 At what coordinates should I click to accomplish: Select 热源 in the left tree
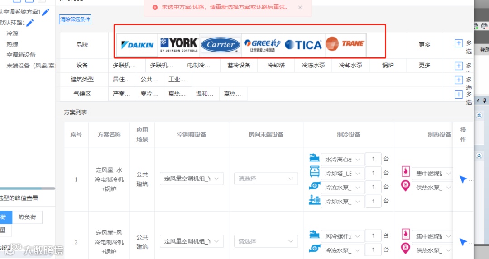click(13, 44)
